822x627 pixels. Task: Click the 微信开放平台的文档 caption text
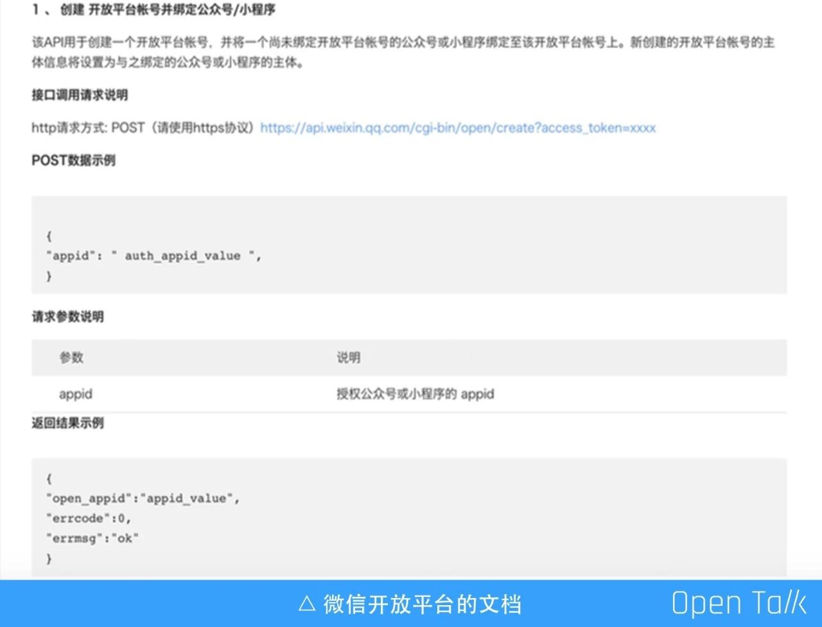tap(422, 604)
